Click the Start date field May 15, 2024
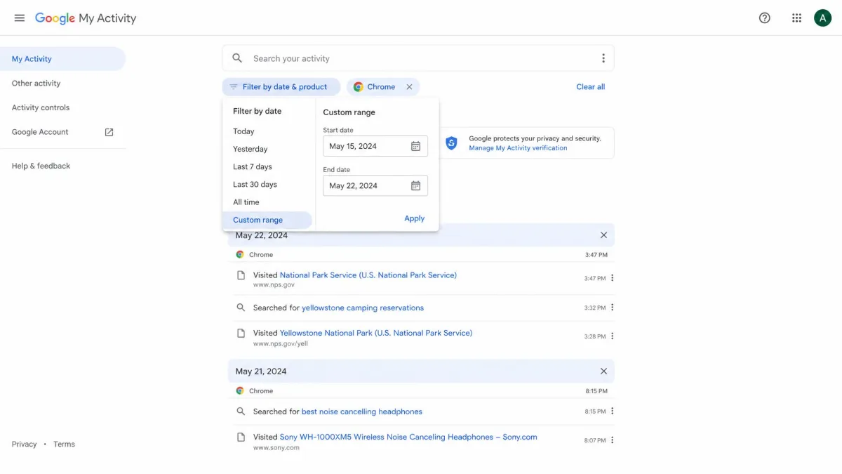The height and width of the screenshot is (474, 842). click(x=375, y=146)
